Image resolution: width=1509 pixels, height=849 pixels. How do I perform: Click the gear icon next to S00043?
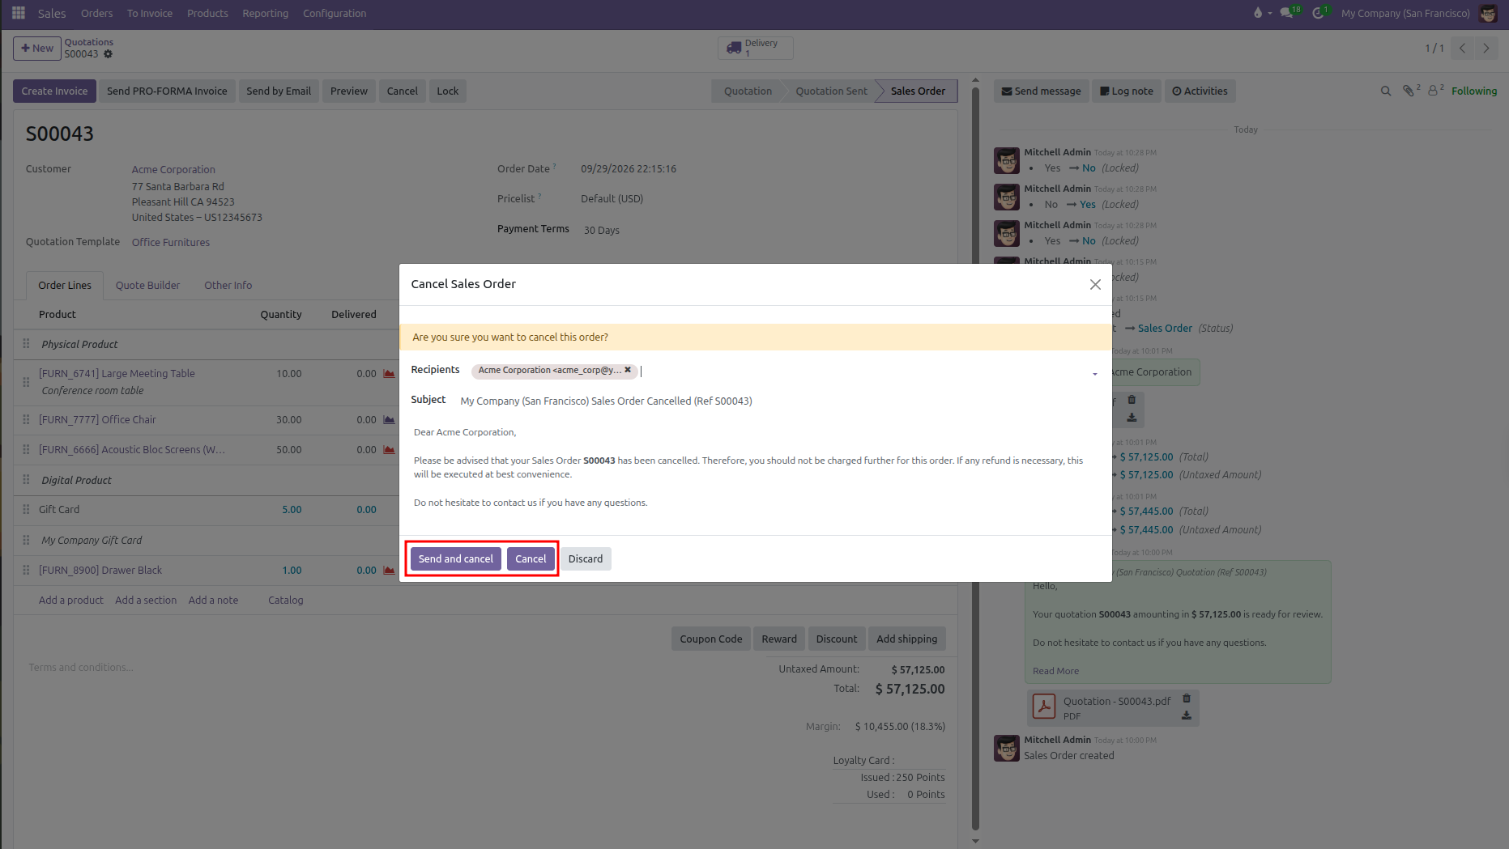click(108, 54)
